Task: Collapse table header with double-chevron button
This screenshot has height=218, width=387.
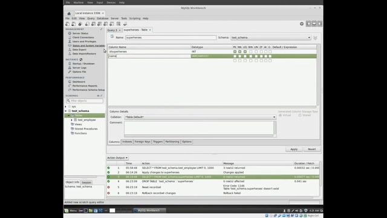Action: point(315,38)
